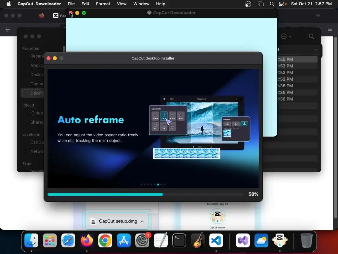This screenshot has height=254, width=338.
Task: Select the last carousel dot in installer
Action: tap(165, 185)
